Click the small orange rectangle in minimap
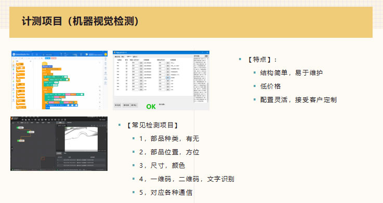Viewport: 383px width, 203px height. [x=43, y=158]
